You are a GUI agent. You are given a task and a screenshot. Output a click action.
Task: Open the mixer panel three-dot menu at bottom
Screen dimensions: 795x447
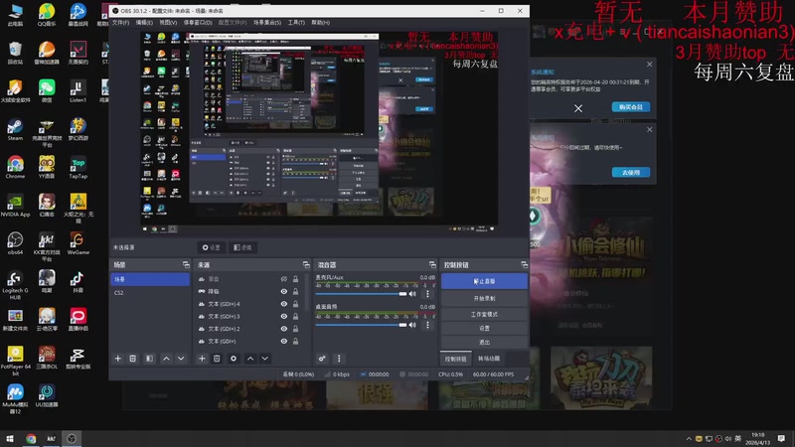[x=339, y=359]
